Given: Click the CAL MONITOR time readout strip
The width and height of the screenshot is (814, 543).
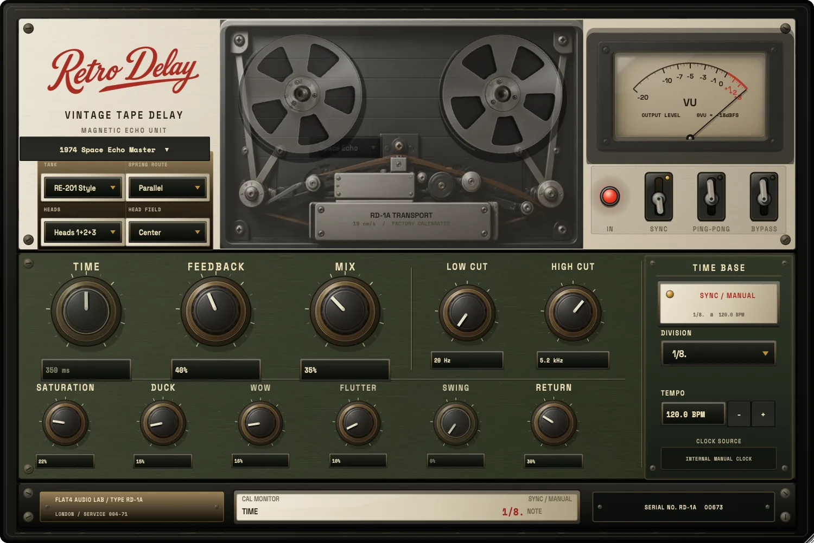Looking at the screenshot, I should pos(407,506).
